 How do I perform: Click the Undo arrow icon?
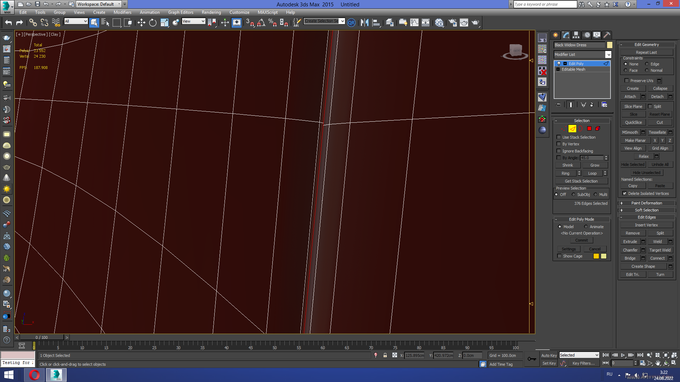8,23
